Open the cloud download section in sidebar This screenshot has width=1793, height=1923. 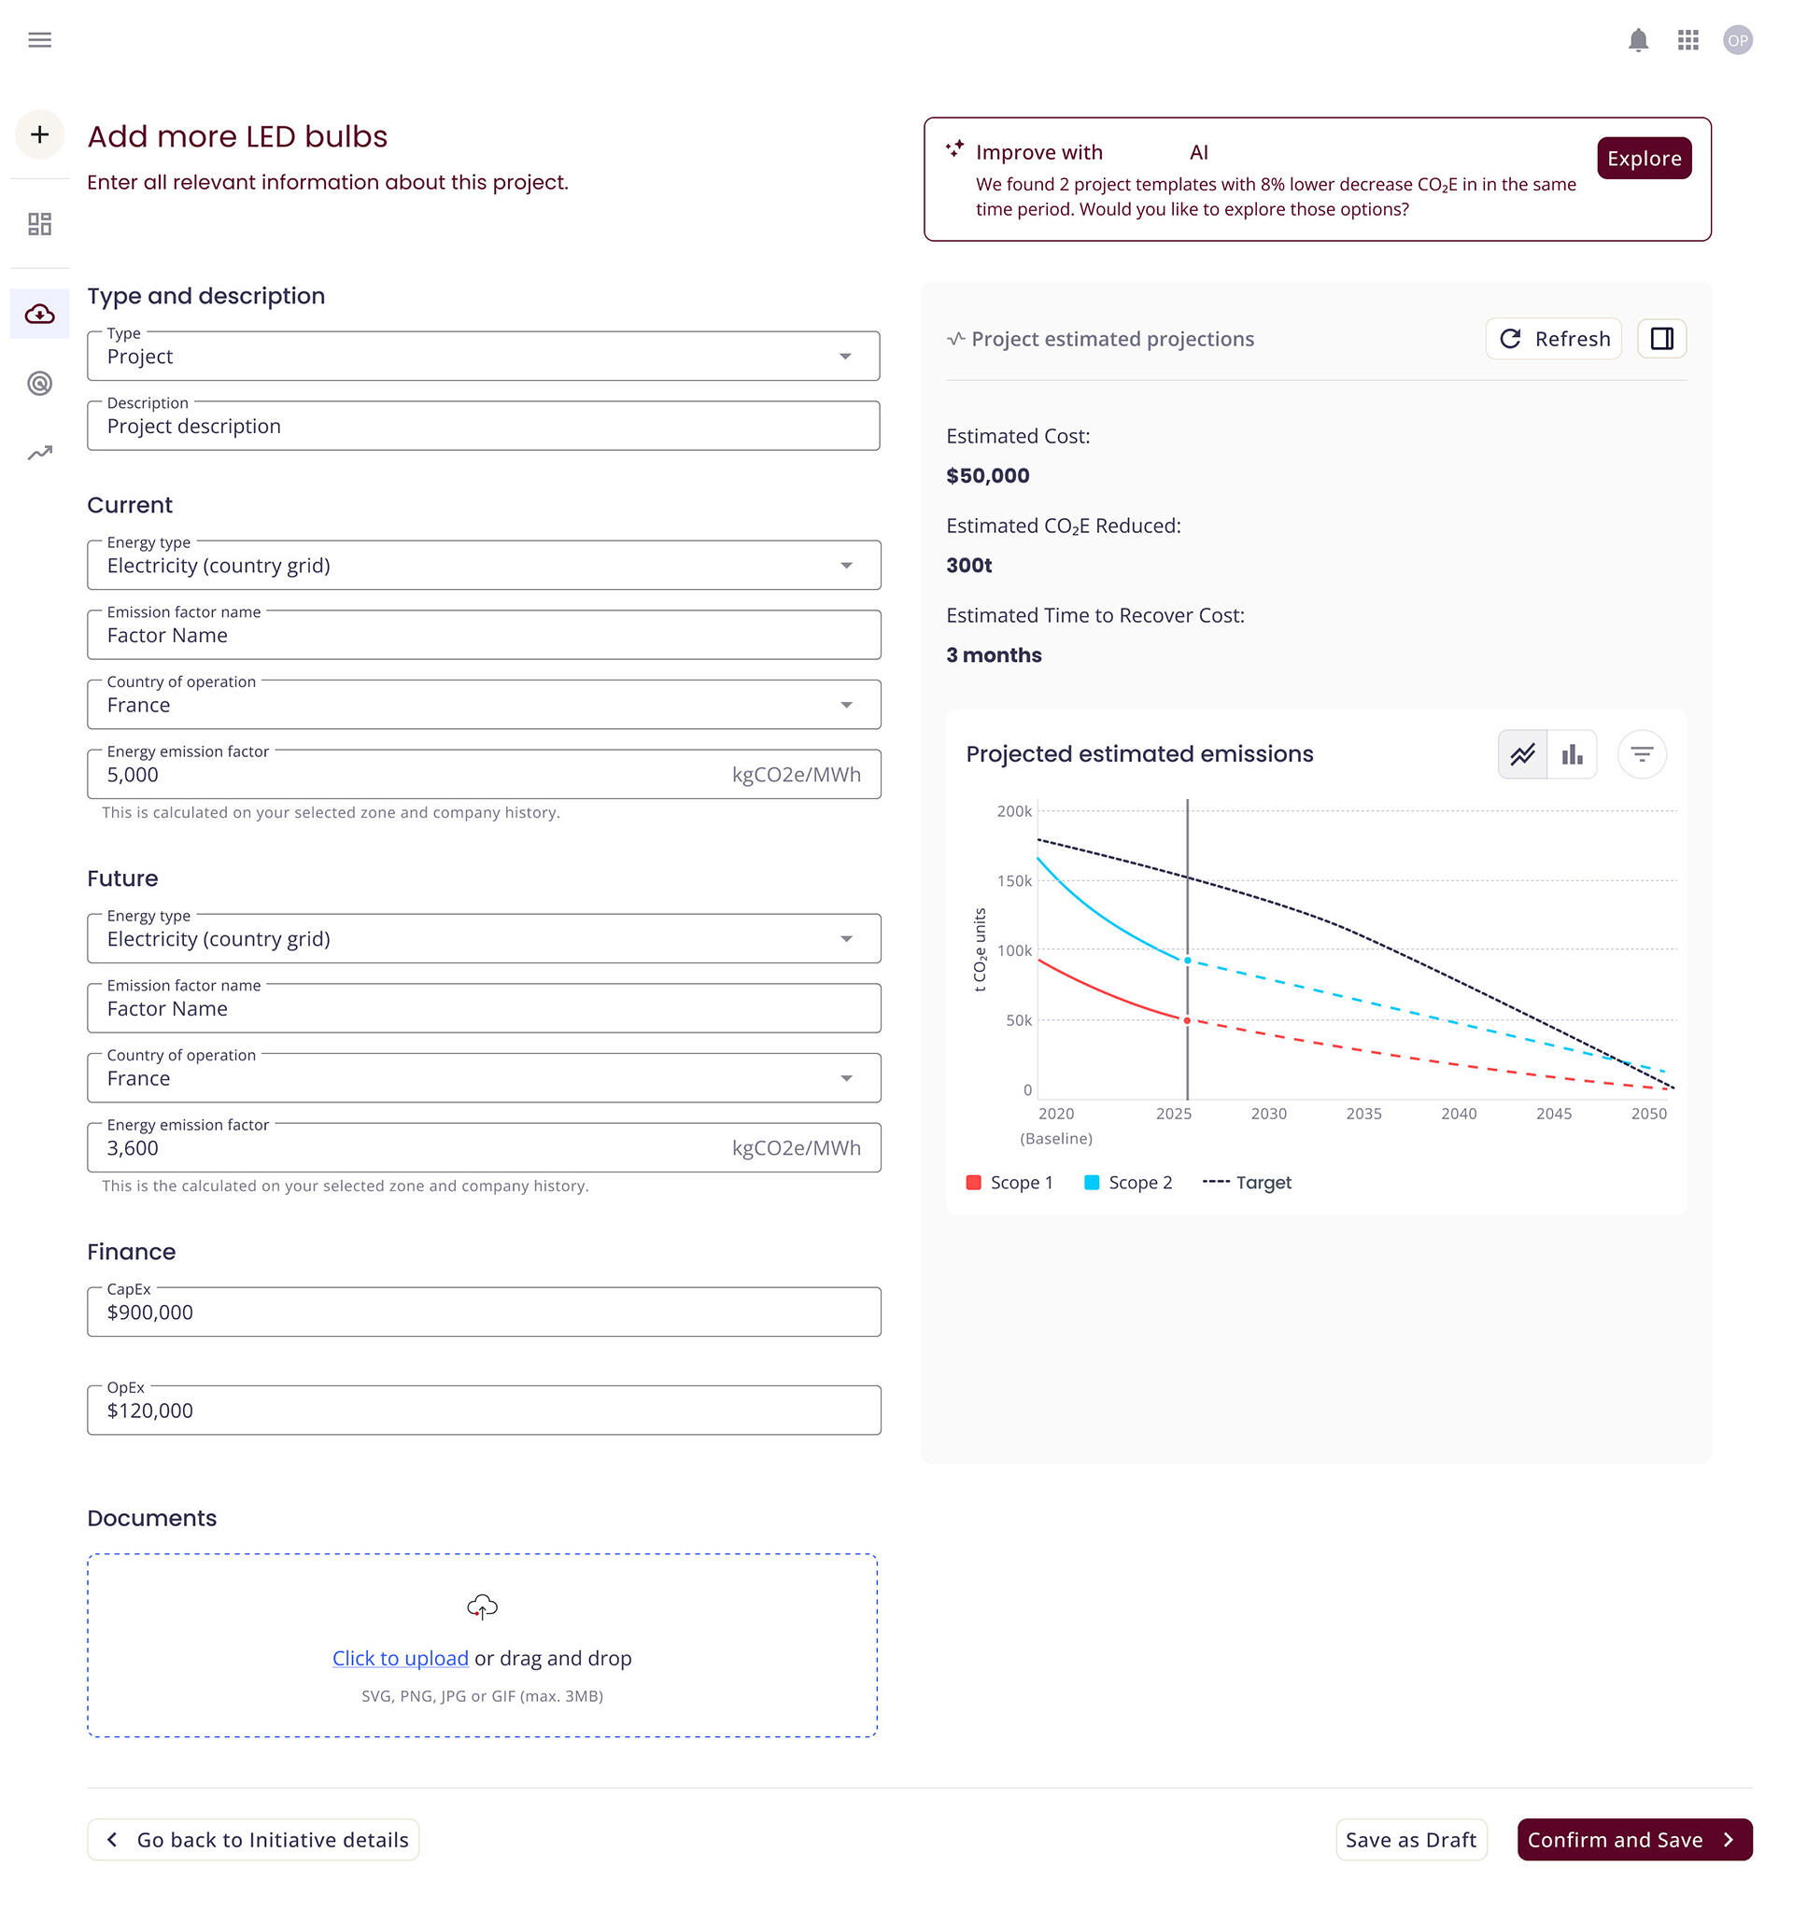coord(39,313)
